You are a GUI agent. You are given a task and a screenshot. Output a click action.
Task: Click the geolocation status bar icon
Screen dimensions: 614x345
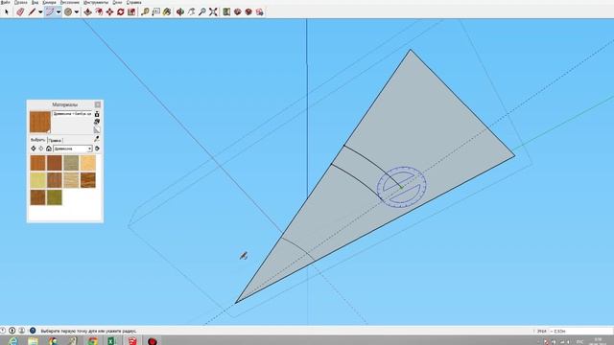[3, 331]
